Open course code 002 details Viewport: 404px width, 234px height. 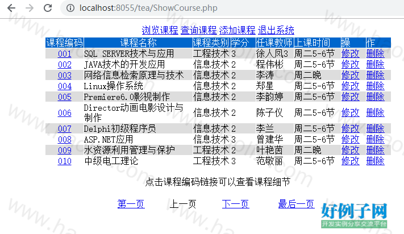click(65, 65)
